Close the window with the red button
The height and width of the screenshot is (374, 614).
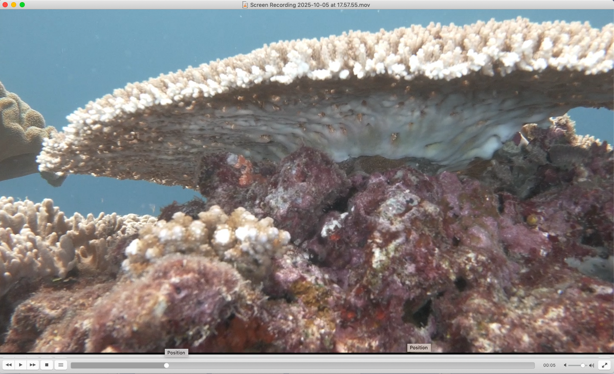5,5
